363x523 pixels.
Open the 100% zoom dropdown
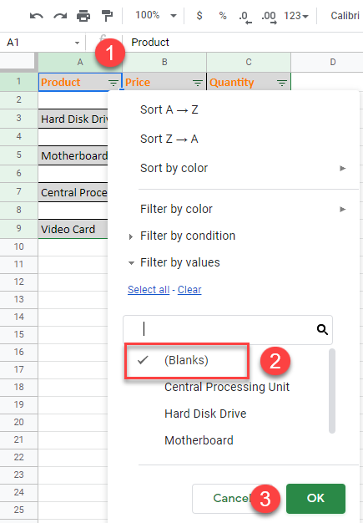[x=155, y=15]
